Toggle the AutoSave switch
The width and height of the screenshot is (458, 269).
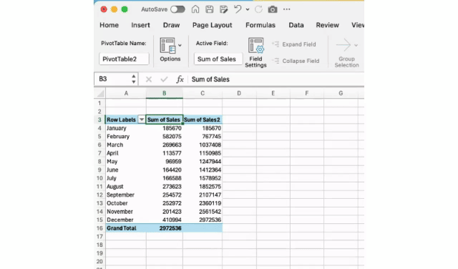click(177, 9)
